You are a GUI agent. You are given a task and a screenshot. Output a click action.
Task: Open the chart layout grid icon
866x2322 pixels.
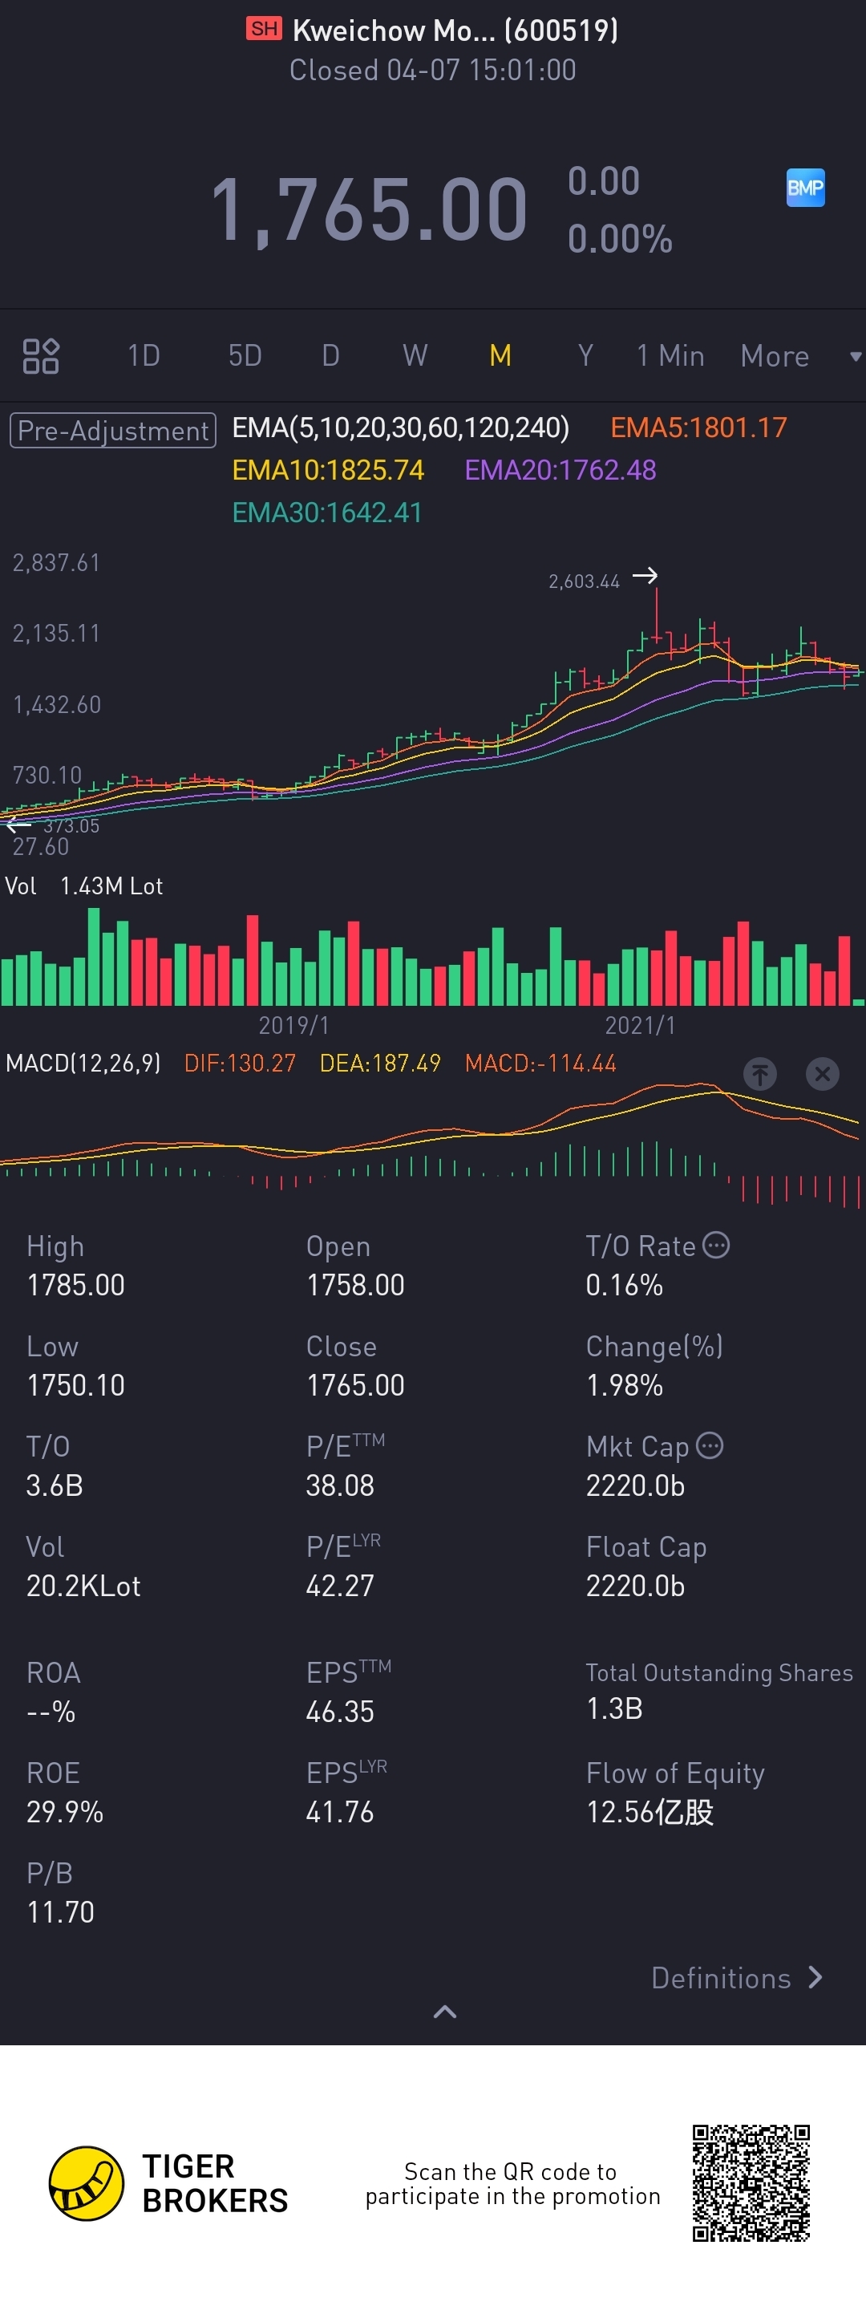(41, 355)
